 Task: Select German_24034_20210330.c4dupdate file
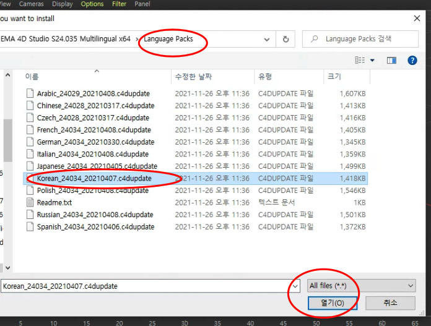(x=95, y=142)
